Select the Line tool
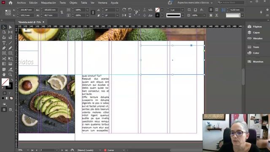 [x=10, y=43]
